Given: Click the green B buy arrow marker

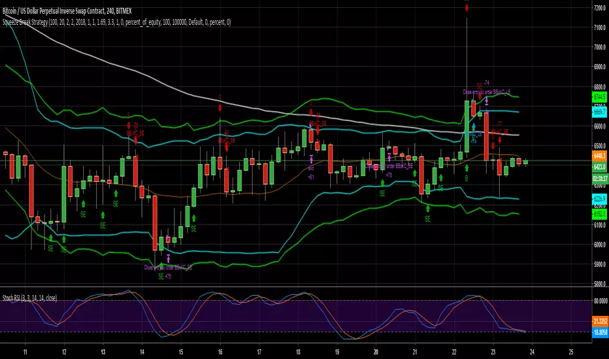Looking at the screenshot, I should pos(467,168).
